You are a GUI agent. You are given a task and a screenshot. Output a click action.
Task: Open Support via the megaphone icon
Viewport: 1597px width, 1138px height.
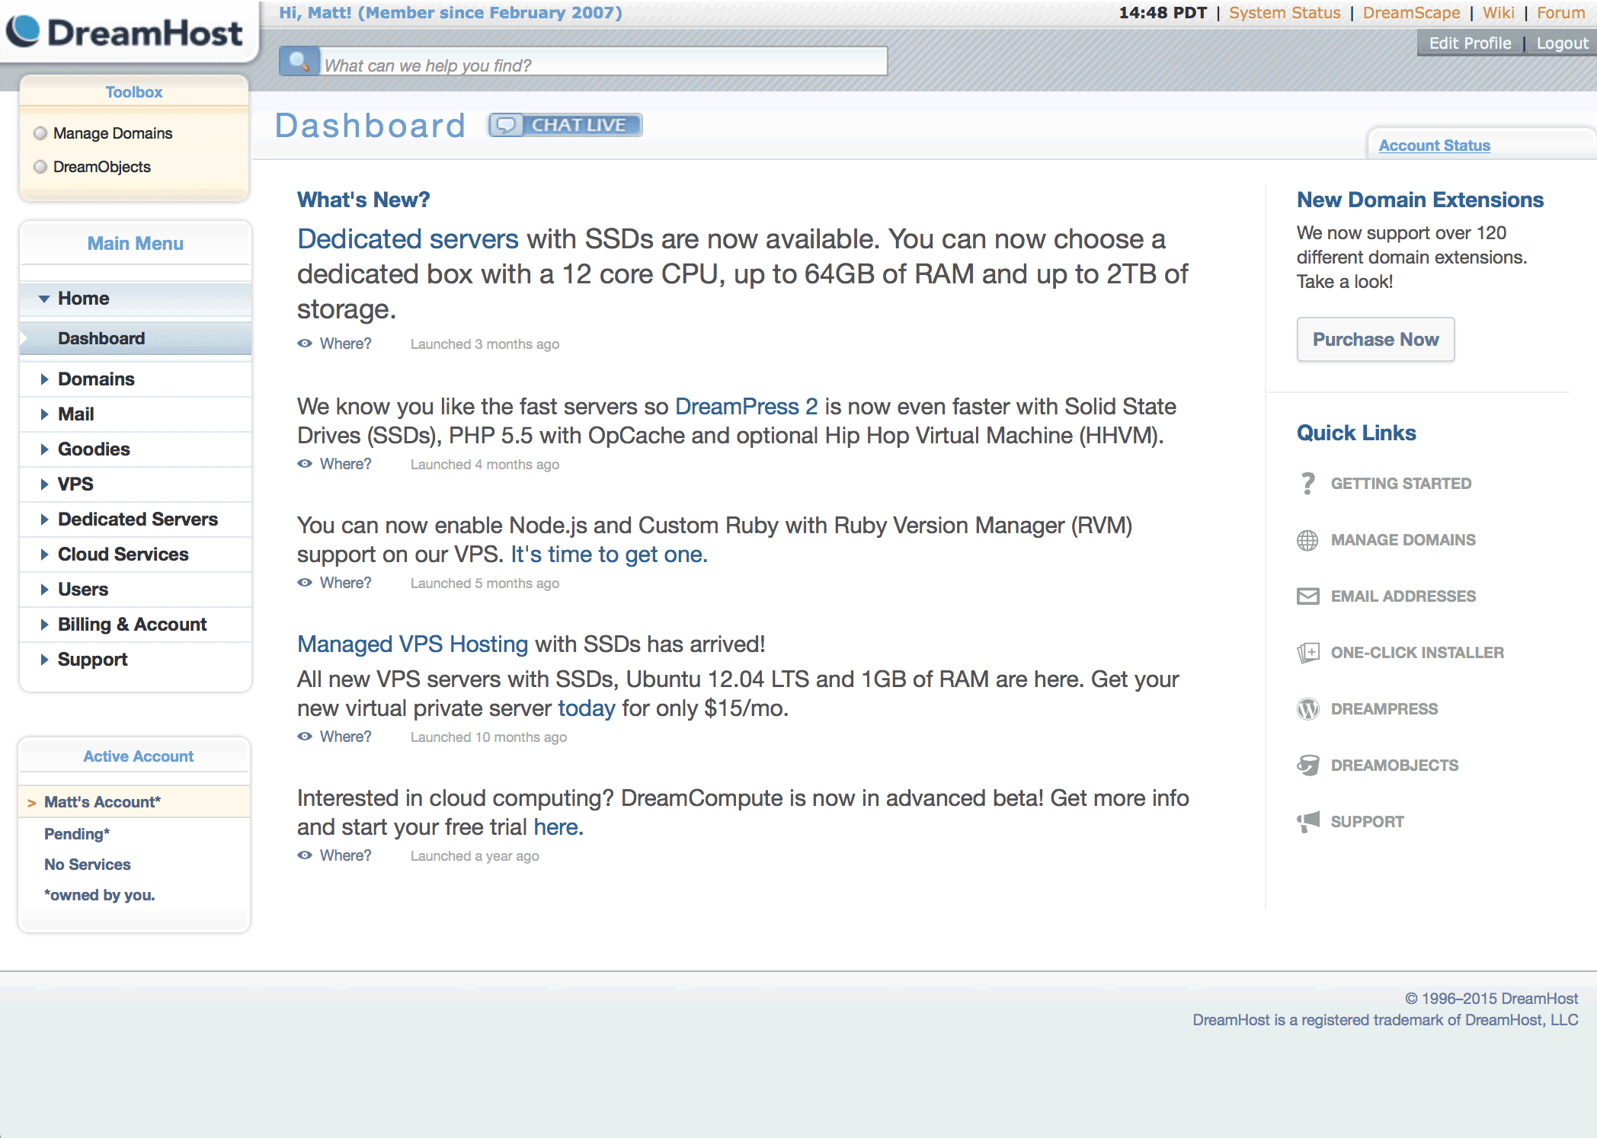(1307, 821)
